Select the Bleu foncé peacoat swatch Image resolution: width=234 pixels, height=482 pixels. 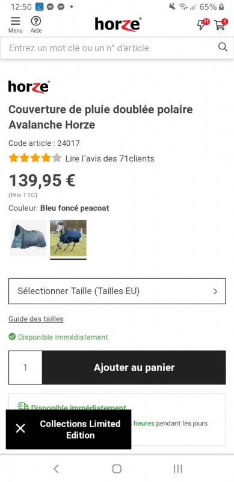68,238
